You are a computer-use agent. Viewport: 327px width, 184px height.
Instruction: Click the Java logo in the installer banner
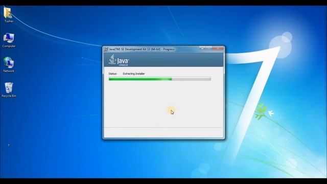point(119,60)
